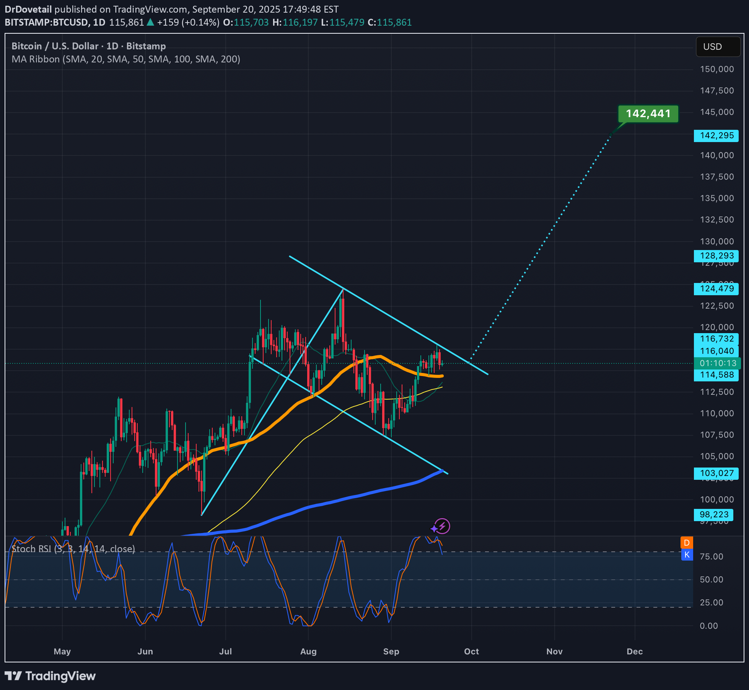This screenshot has width=749, height=690.
Task: Click the purple lightning event icon
Action: click(443, 526)
